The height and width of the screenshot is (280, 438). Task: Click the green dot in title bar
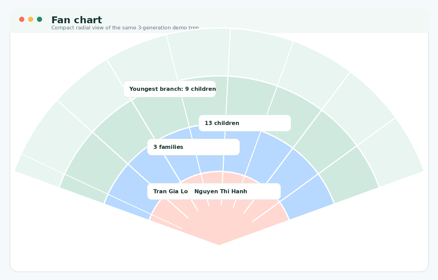pyautogui.click(x=39, y=19)
